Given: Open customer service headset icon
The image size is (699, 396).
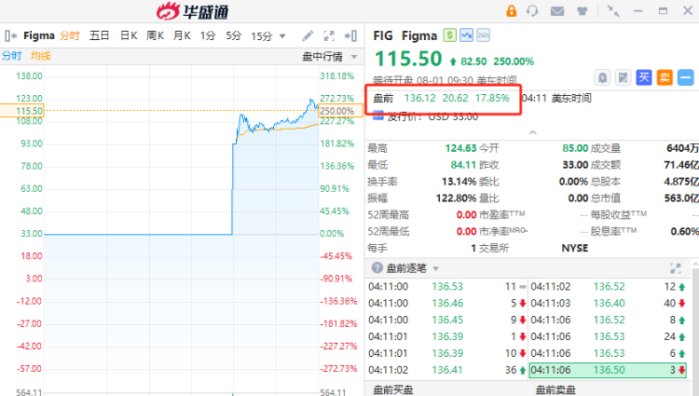Looking at the screenshot, I should coord(532,10).
